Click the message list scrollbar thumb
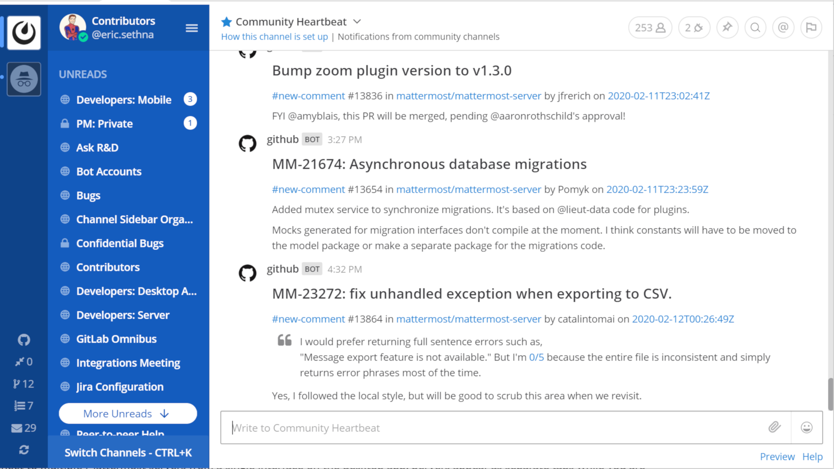This screenshot has width=834, height=469. (x=830, y=394)
